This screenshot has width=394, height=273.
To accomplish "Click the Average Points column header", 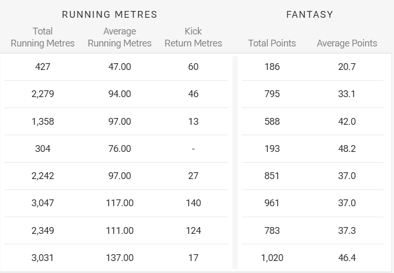I will (347, 43).
